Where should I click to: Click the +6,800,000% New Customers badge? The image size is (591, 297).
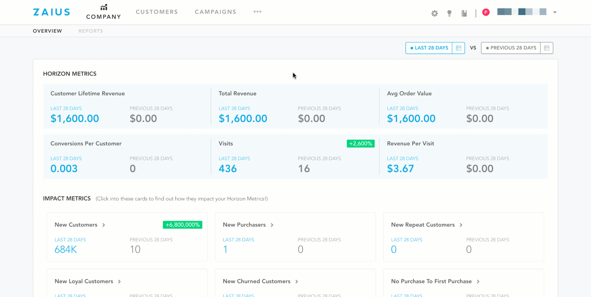point(183,225)
